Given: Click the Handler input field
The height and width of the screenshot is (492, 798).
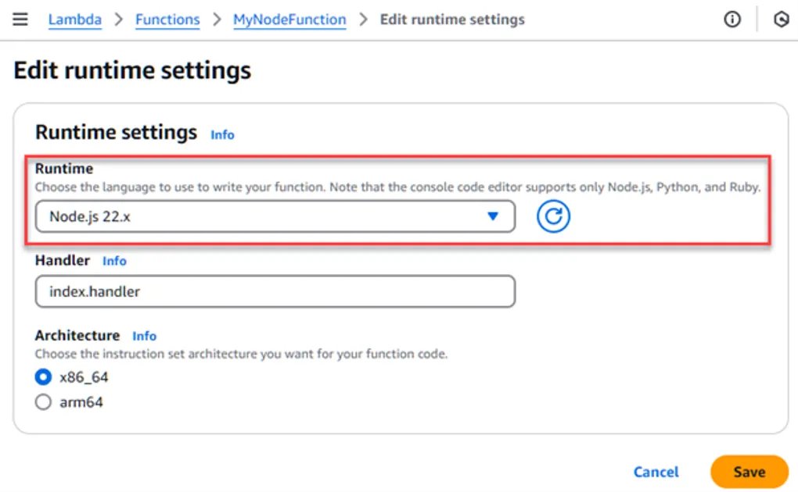Looking at the screenshot, I should (275, 291).
